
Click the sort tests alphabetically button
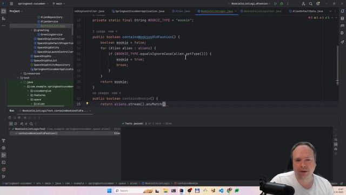pos(22,124)
